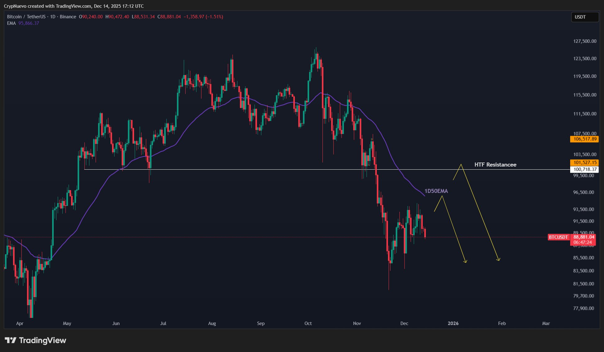This screenshot has height=352, width=604.
Task: Click the 2026 label on time axis
Action: tap(453, 323)
